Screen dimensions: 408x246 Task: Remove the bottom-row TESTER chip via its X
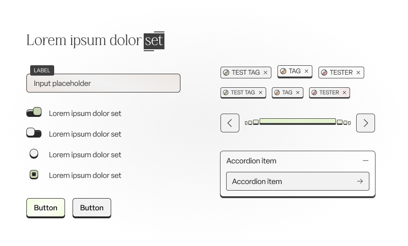344,92
